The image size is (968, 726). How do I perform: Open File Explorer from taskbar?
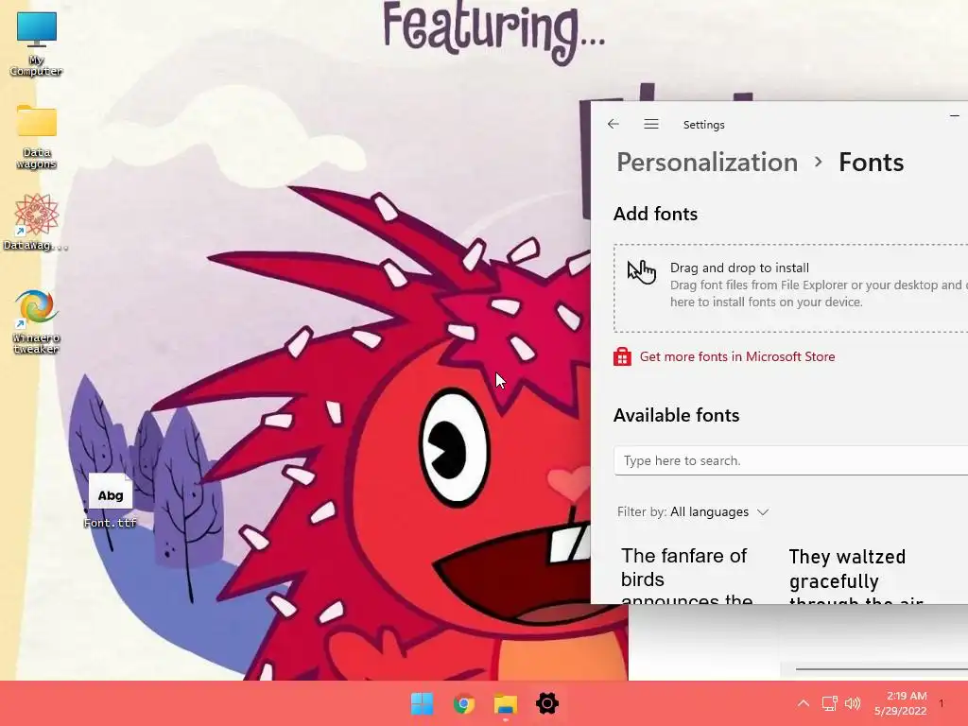[x=506, y=703]
